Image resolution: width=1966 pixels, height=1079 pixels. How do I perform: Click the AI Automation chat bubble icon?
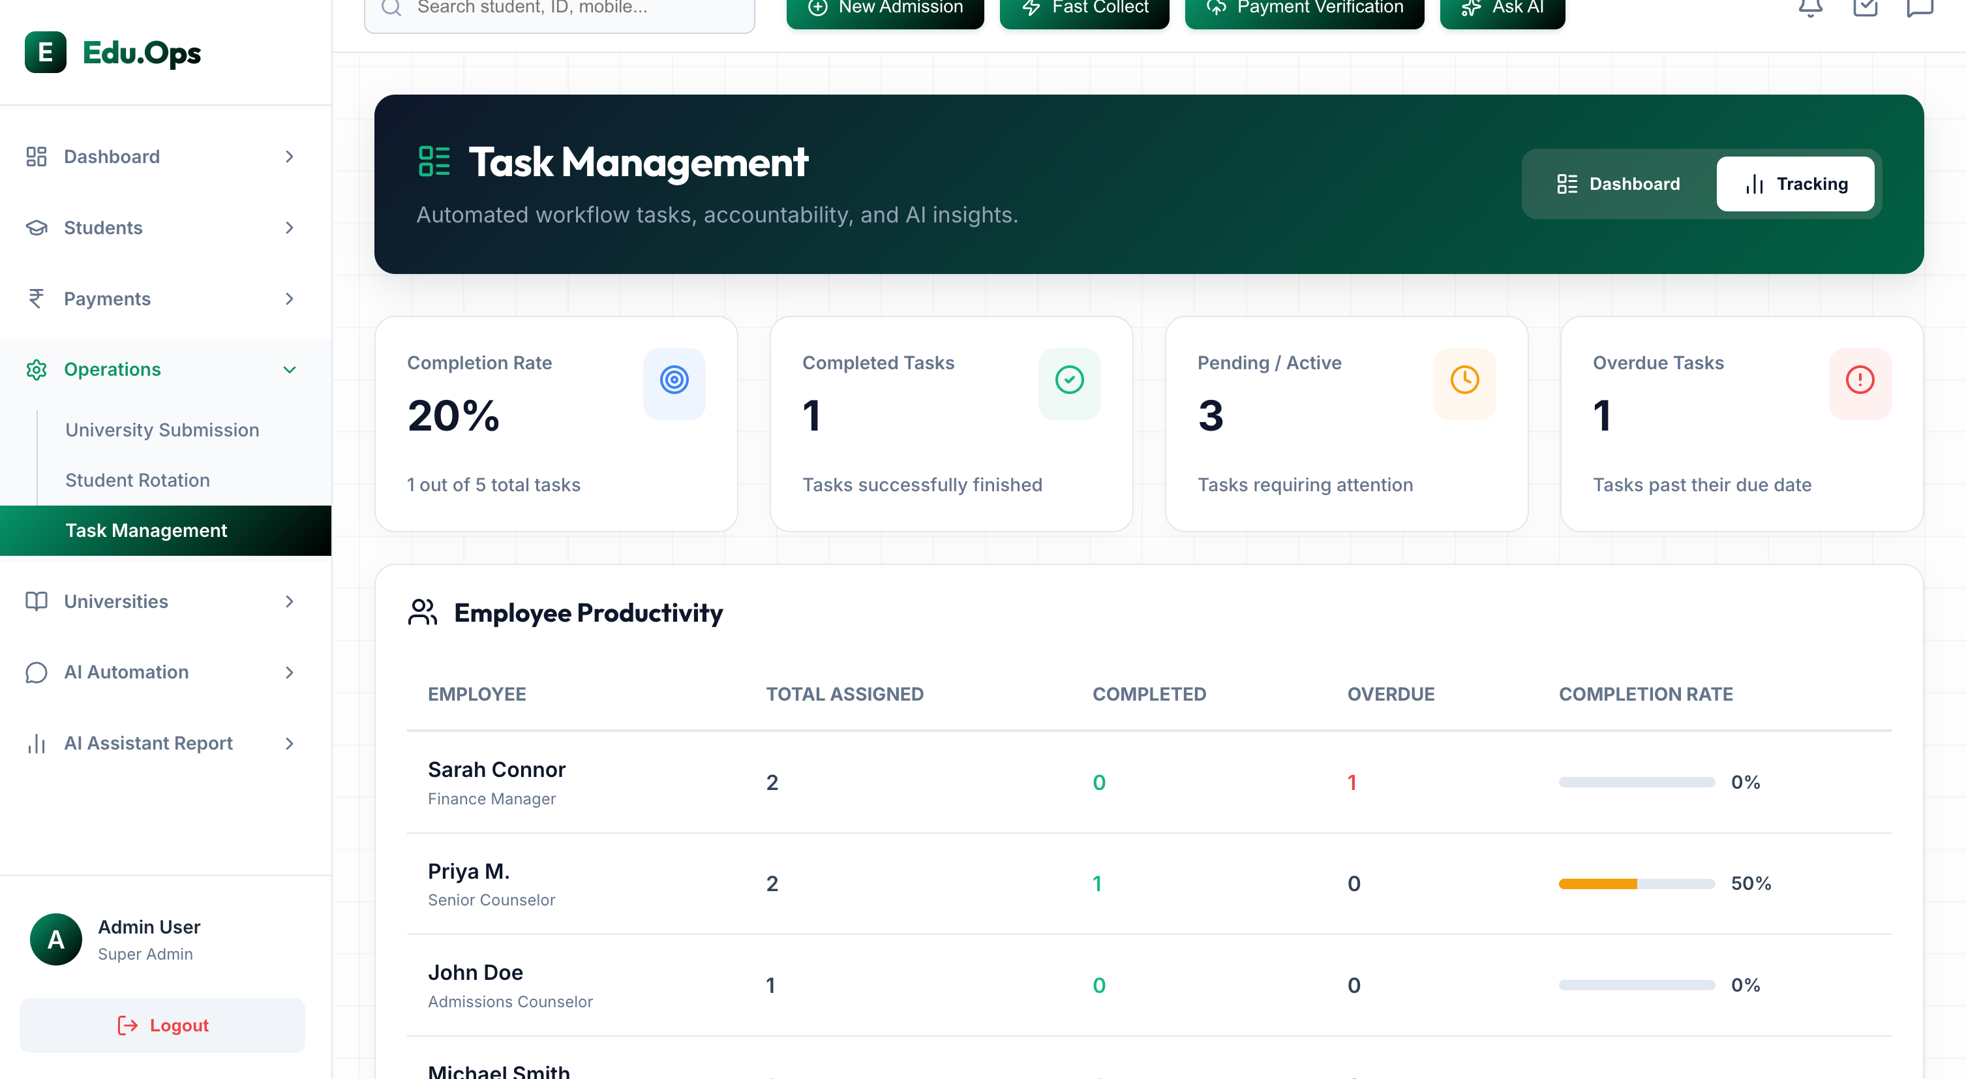tap(36, 673)
